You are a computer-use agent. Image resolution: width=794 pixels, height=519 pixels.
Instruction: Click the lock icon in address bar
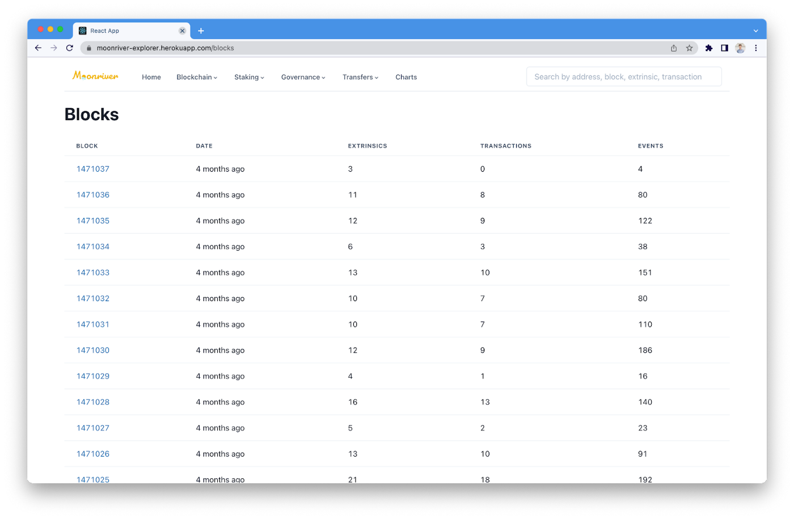tap(89, 48)
